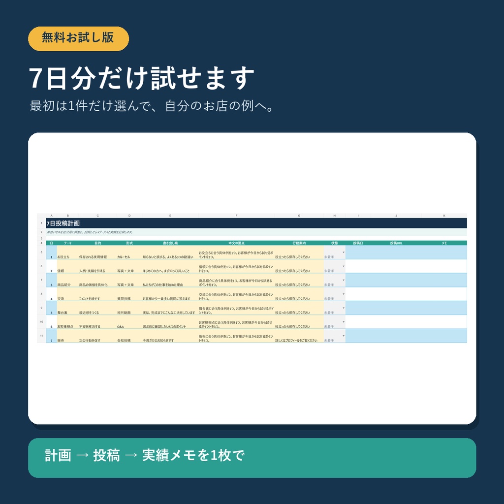Click the 商品の価値を具体化 cell
504x504 pixels.
coord(97,280)
